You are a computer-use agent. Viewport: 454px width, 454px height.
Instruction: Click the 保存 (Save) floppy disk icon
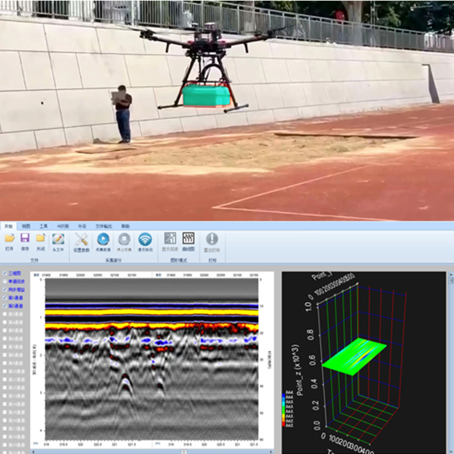tap(25, 239)
